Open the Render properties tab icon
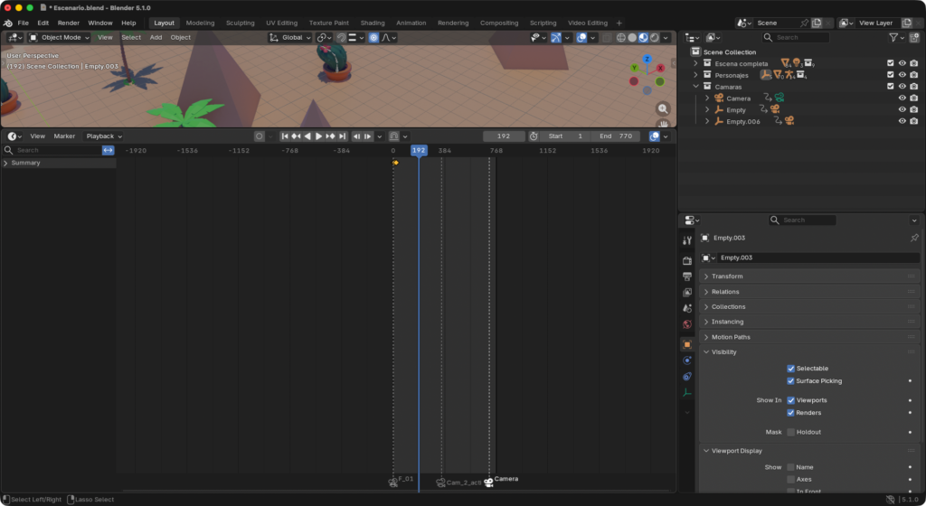This screenshot has width=926, height=506. 687,260
